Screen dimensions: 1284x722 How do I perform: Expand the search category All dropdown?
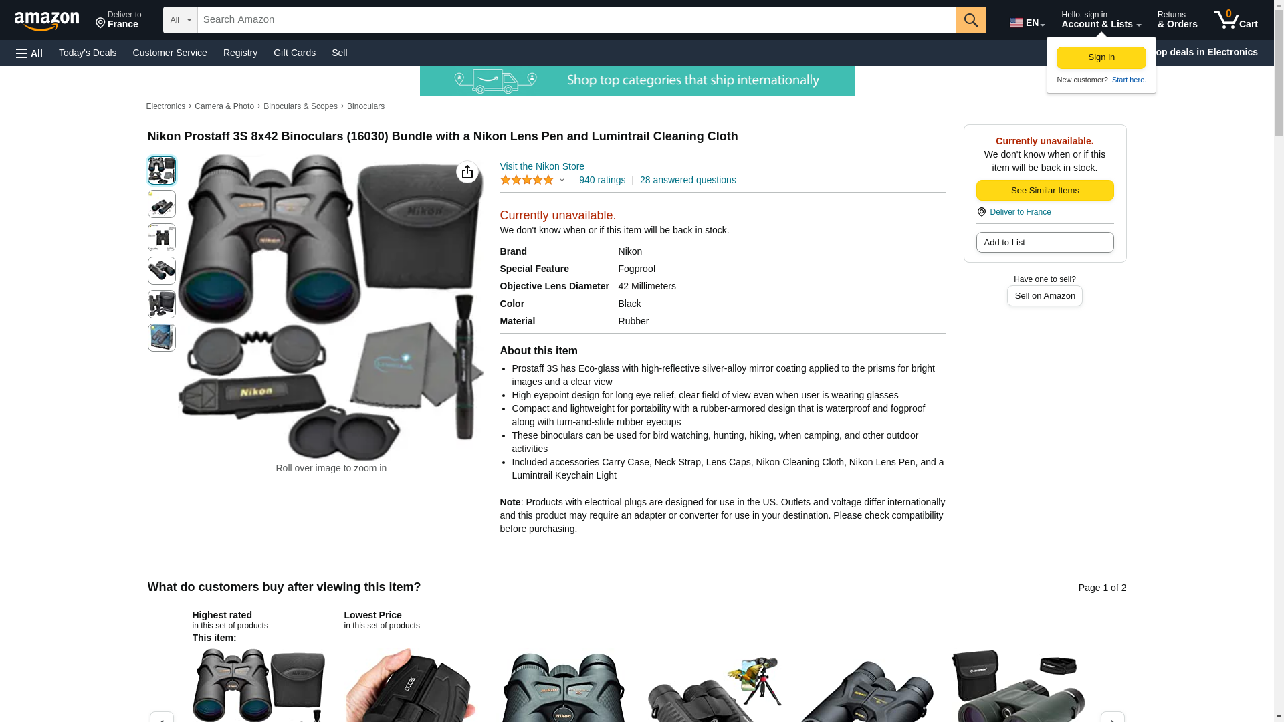coord(181,20)
